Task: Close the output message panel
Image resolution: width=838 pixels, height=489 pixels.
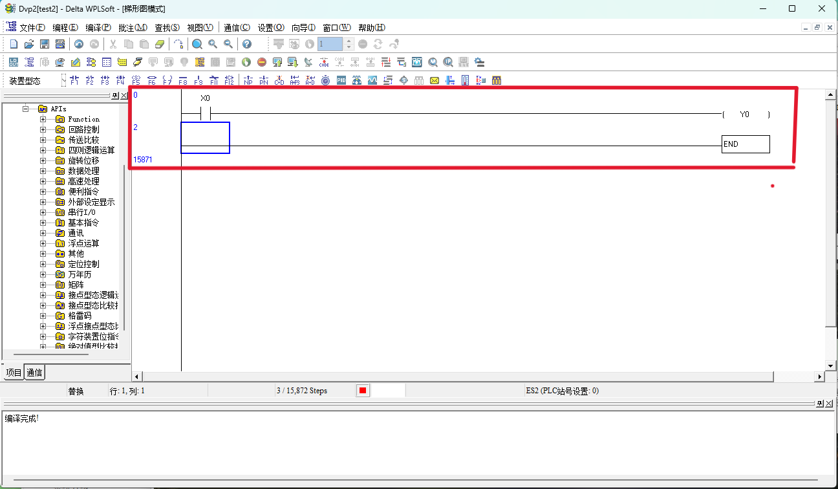Action: pyautogui.click(x=830, y=403)
